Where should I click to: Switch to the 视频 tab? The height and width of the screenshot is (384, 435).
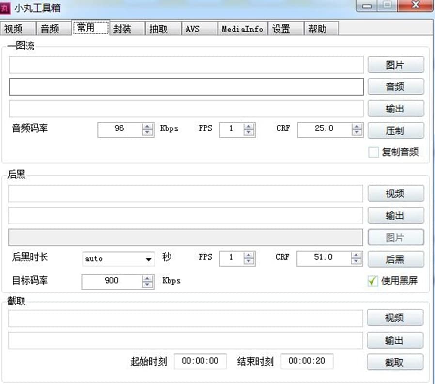(x=13, y=29)
